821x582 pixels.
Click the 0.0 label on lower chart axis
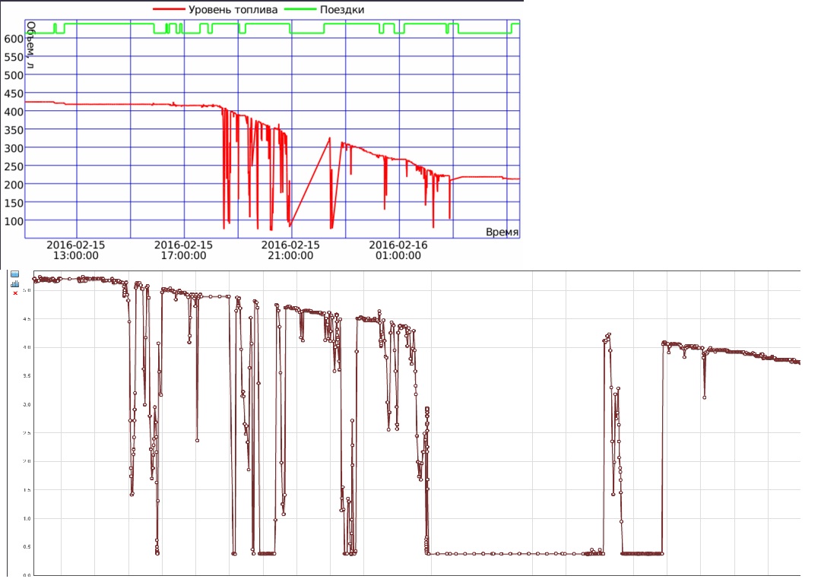click(27, 575)
